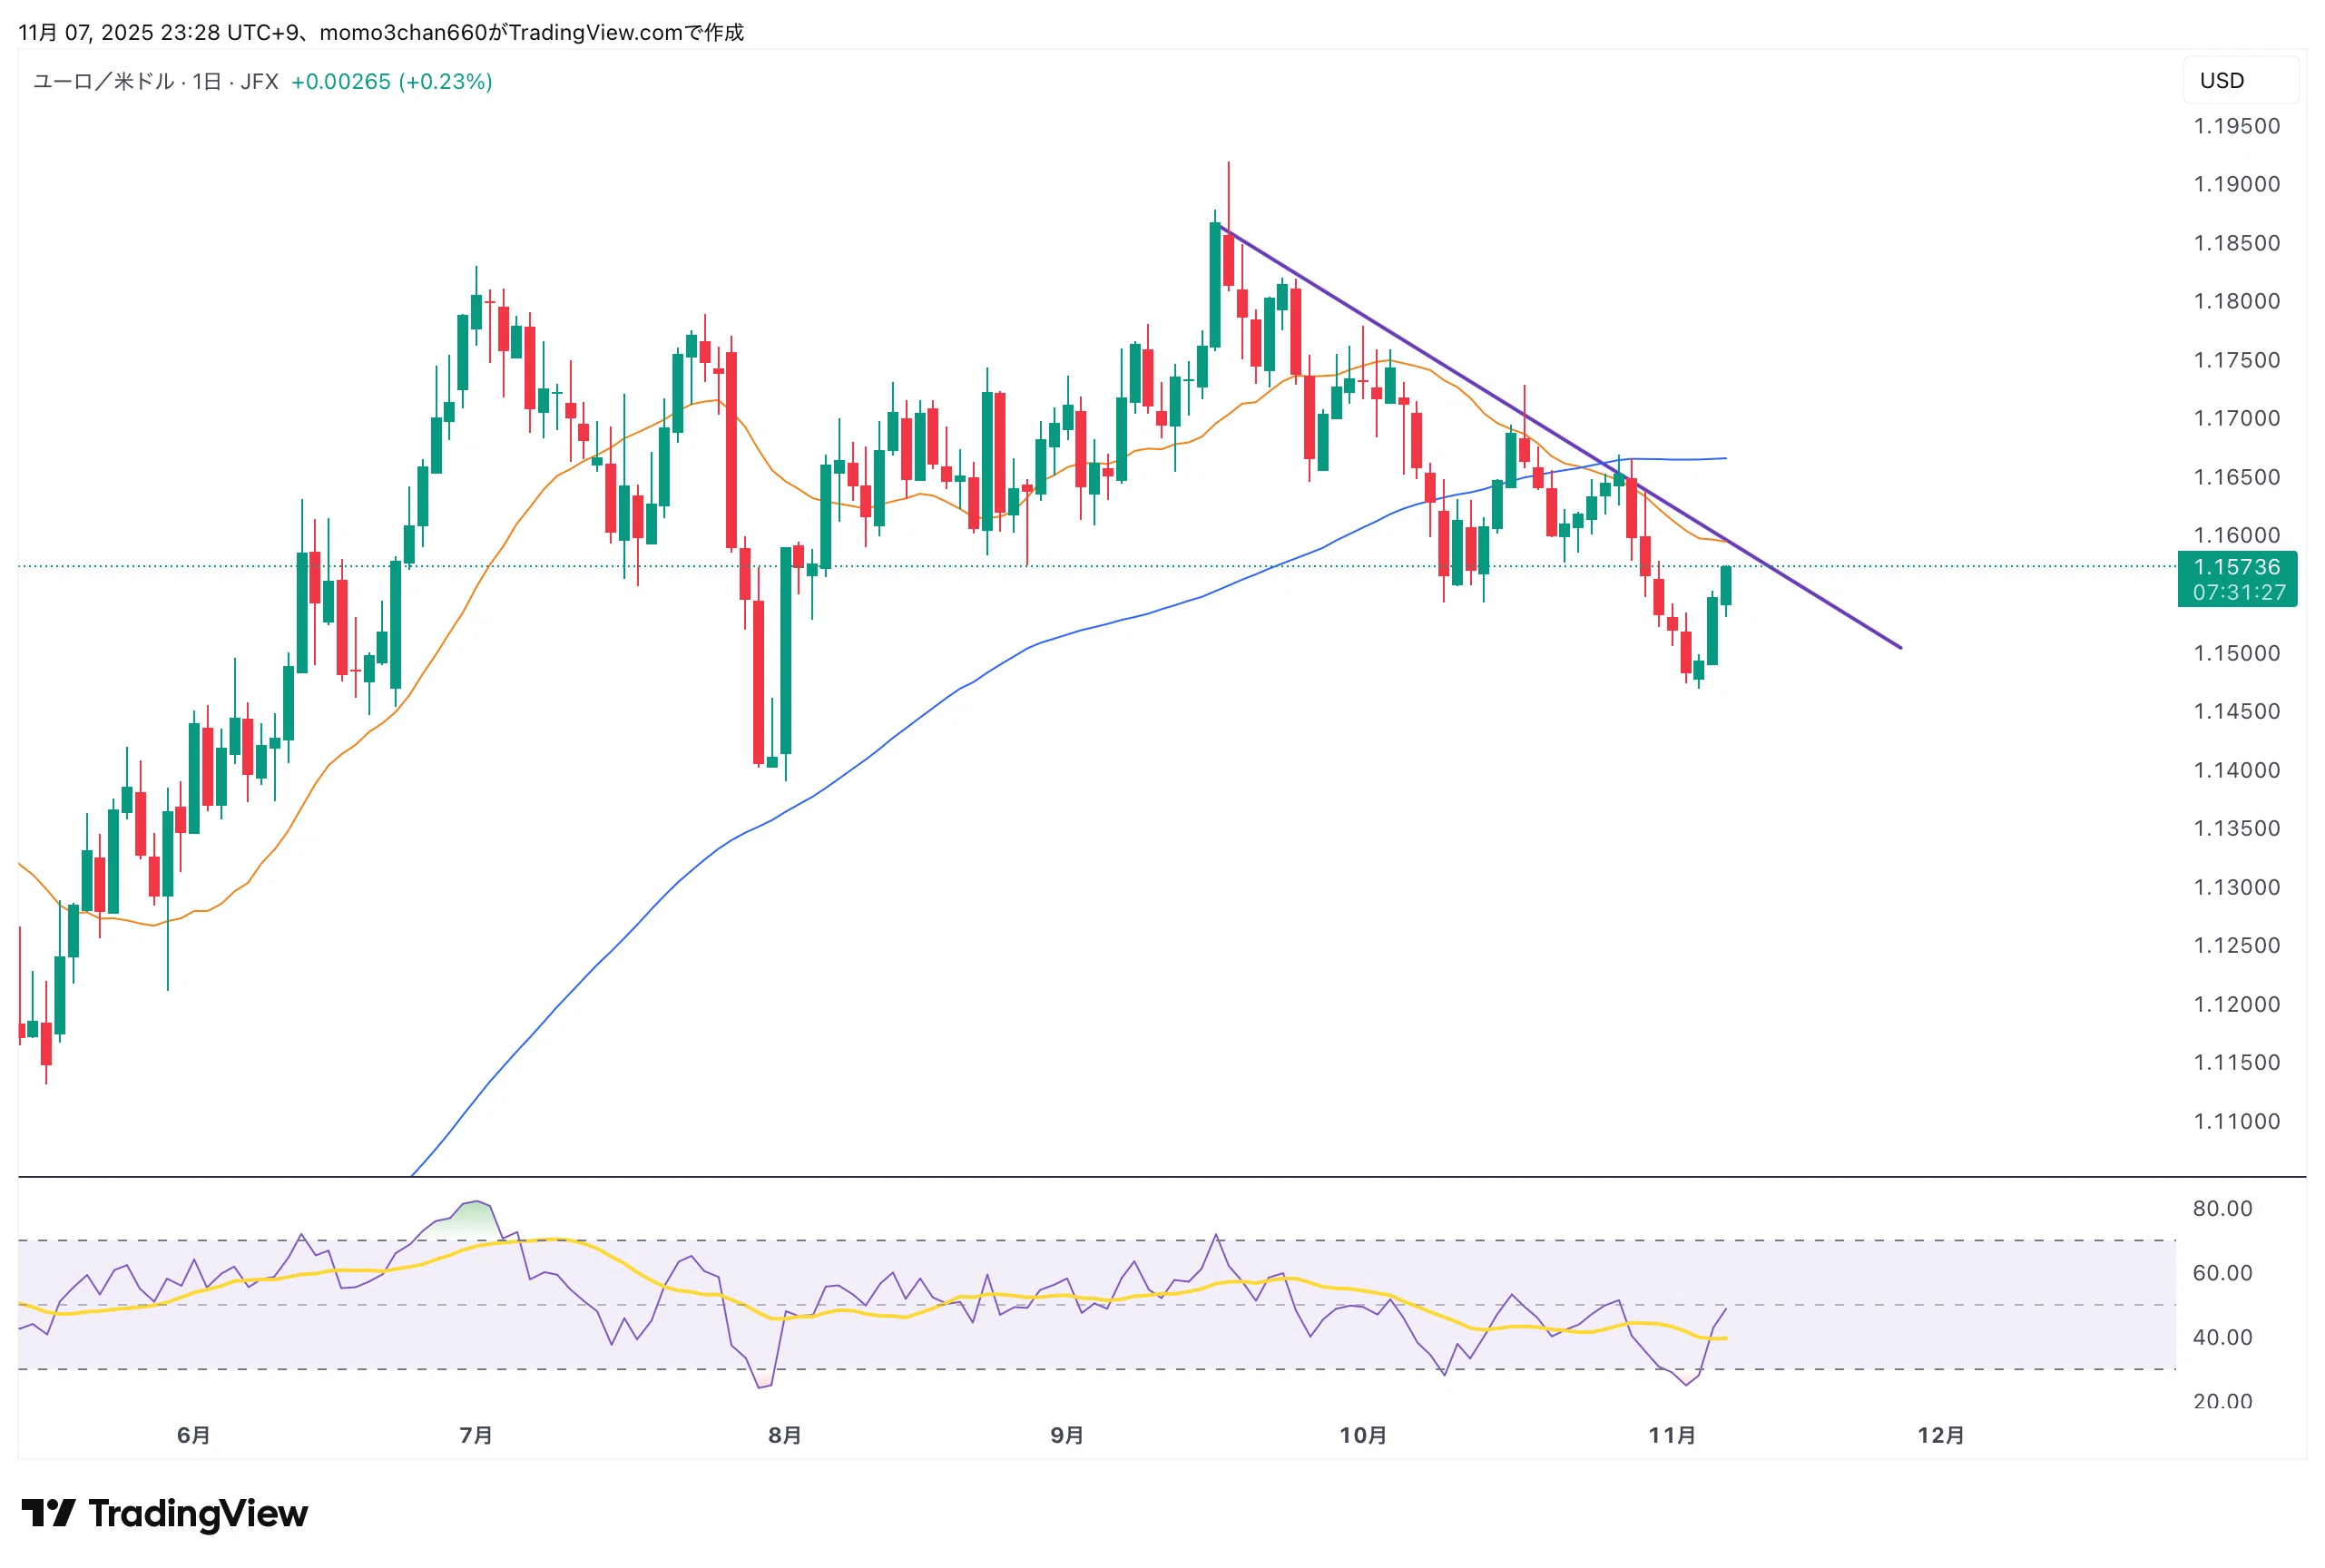Viewport: 2325px width, 1568px height.
Task: Click the 1.19500 price axis label
Action: 2237,126
